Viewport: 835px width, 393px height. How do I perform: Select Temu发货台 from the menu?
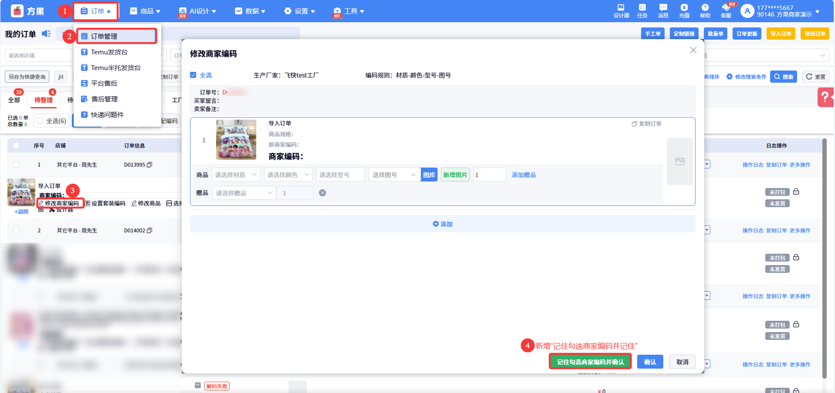click(109, 52)
